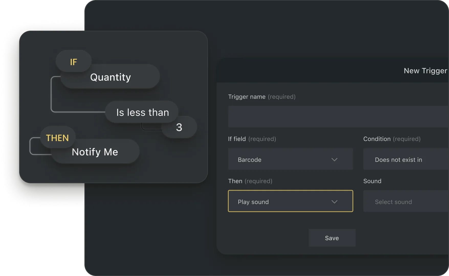Click the chevron arrow beside Barcode

334,160
